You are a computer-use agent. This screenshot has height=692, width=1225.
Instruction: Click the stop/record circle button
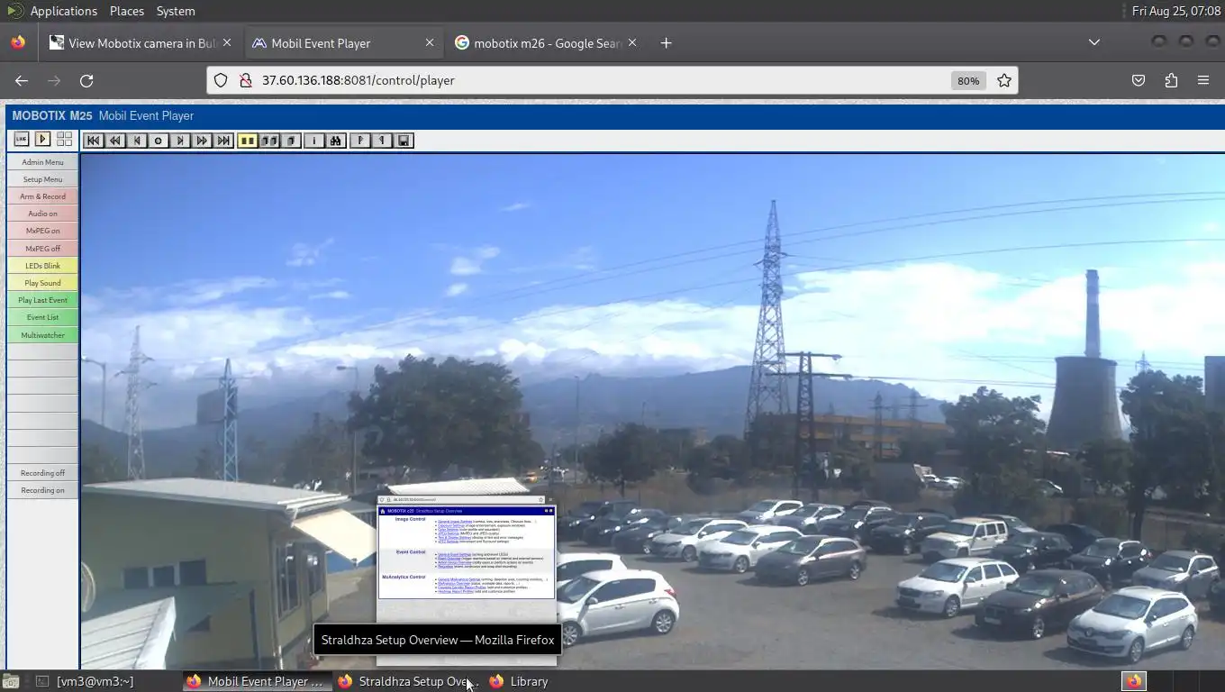tap(158, 141)
